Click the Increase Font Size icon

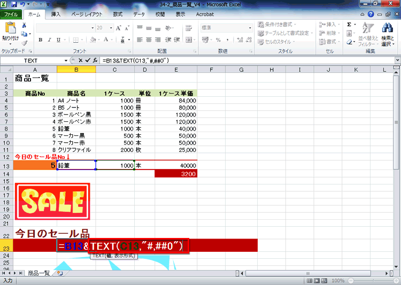click(118, 28)
